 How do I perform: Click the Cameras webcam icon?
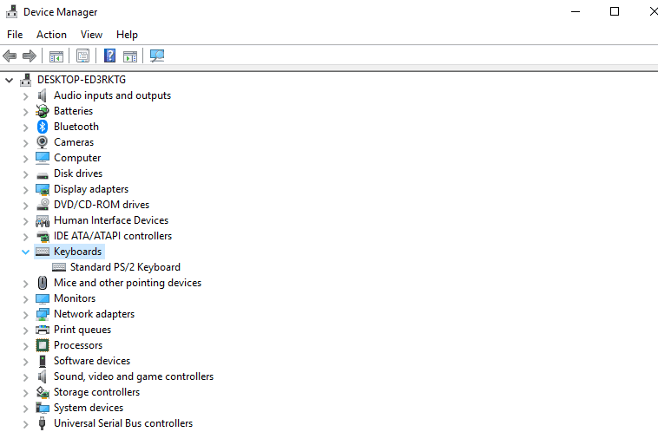coord(42,142)
